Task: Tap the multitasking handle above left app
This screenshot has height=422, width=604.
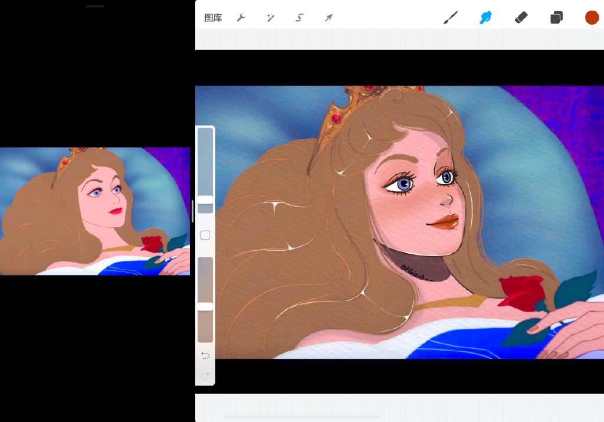Action: point(95,6)
